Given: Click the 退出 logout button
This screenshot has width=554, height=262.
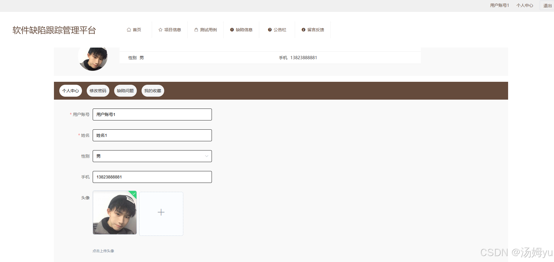Looking at the screenshot, I should point(547,5).
